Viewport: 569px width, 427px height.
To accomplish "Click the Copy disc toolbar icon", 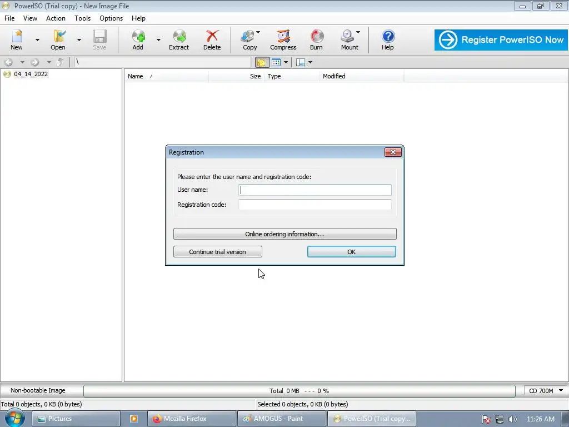I will click(249, 40).
